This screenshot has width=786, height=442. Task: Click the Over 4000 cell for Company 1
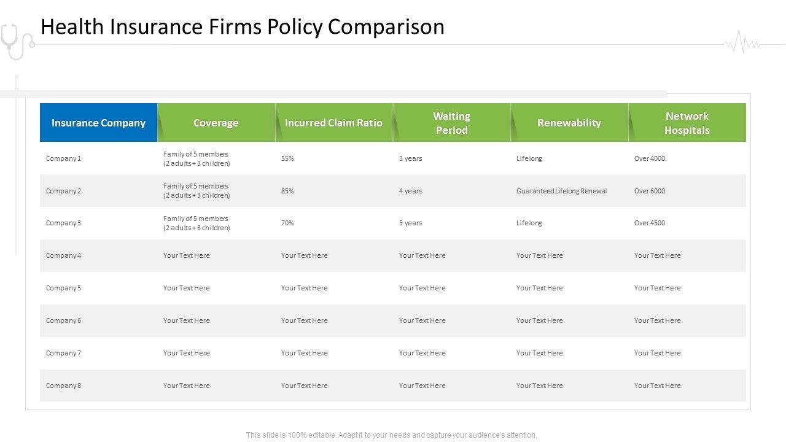[649, 158]
